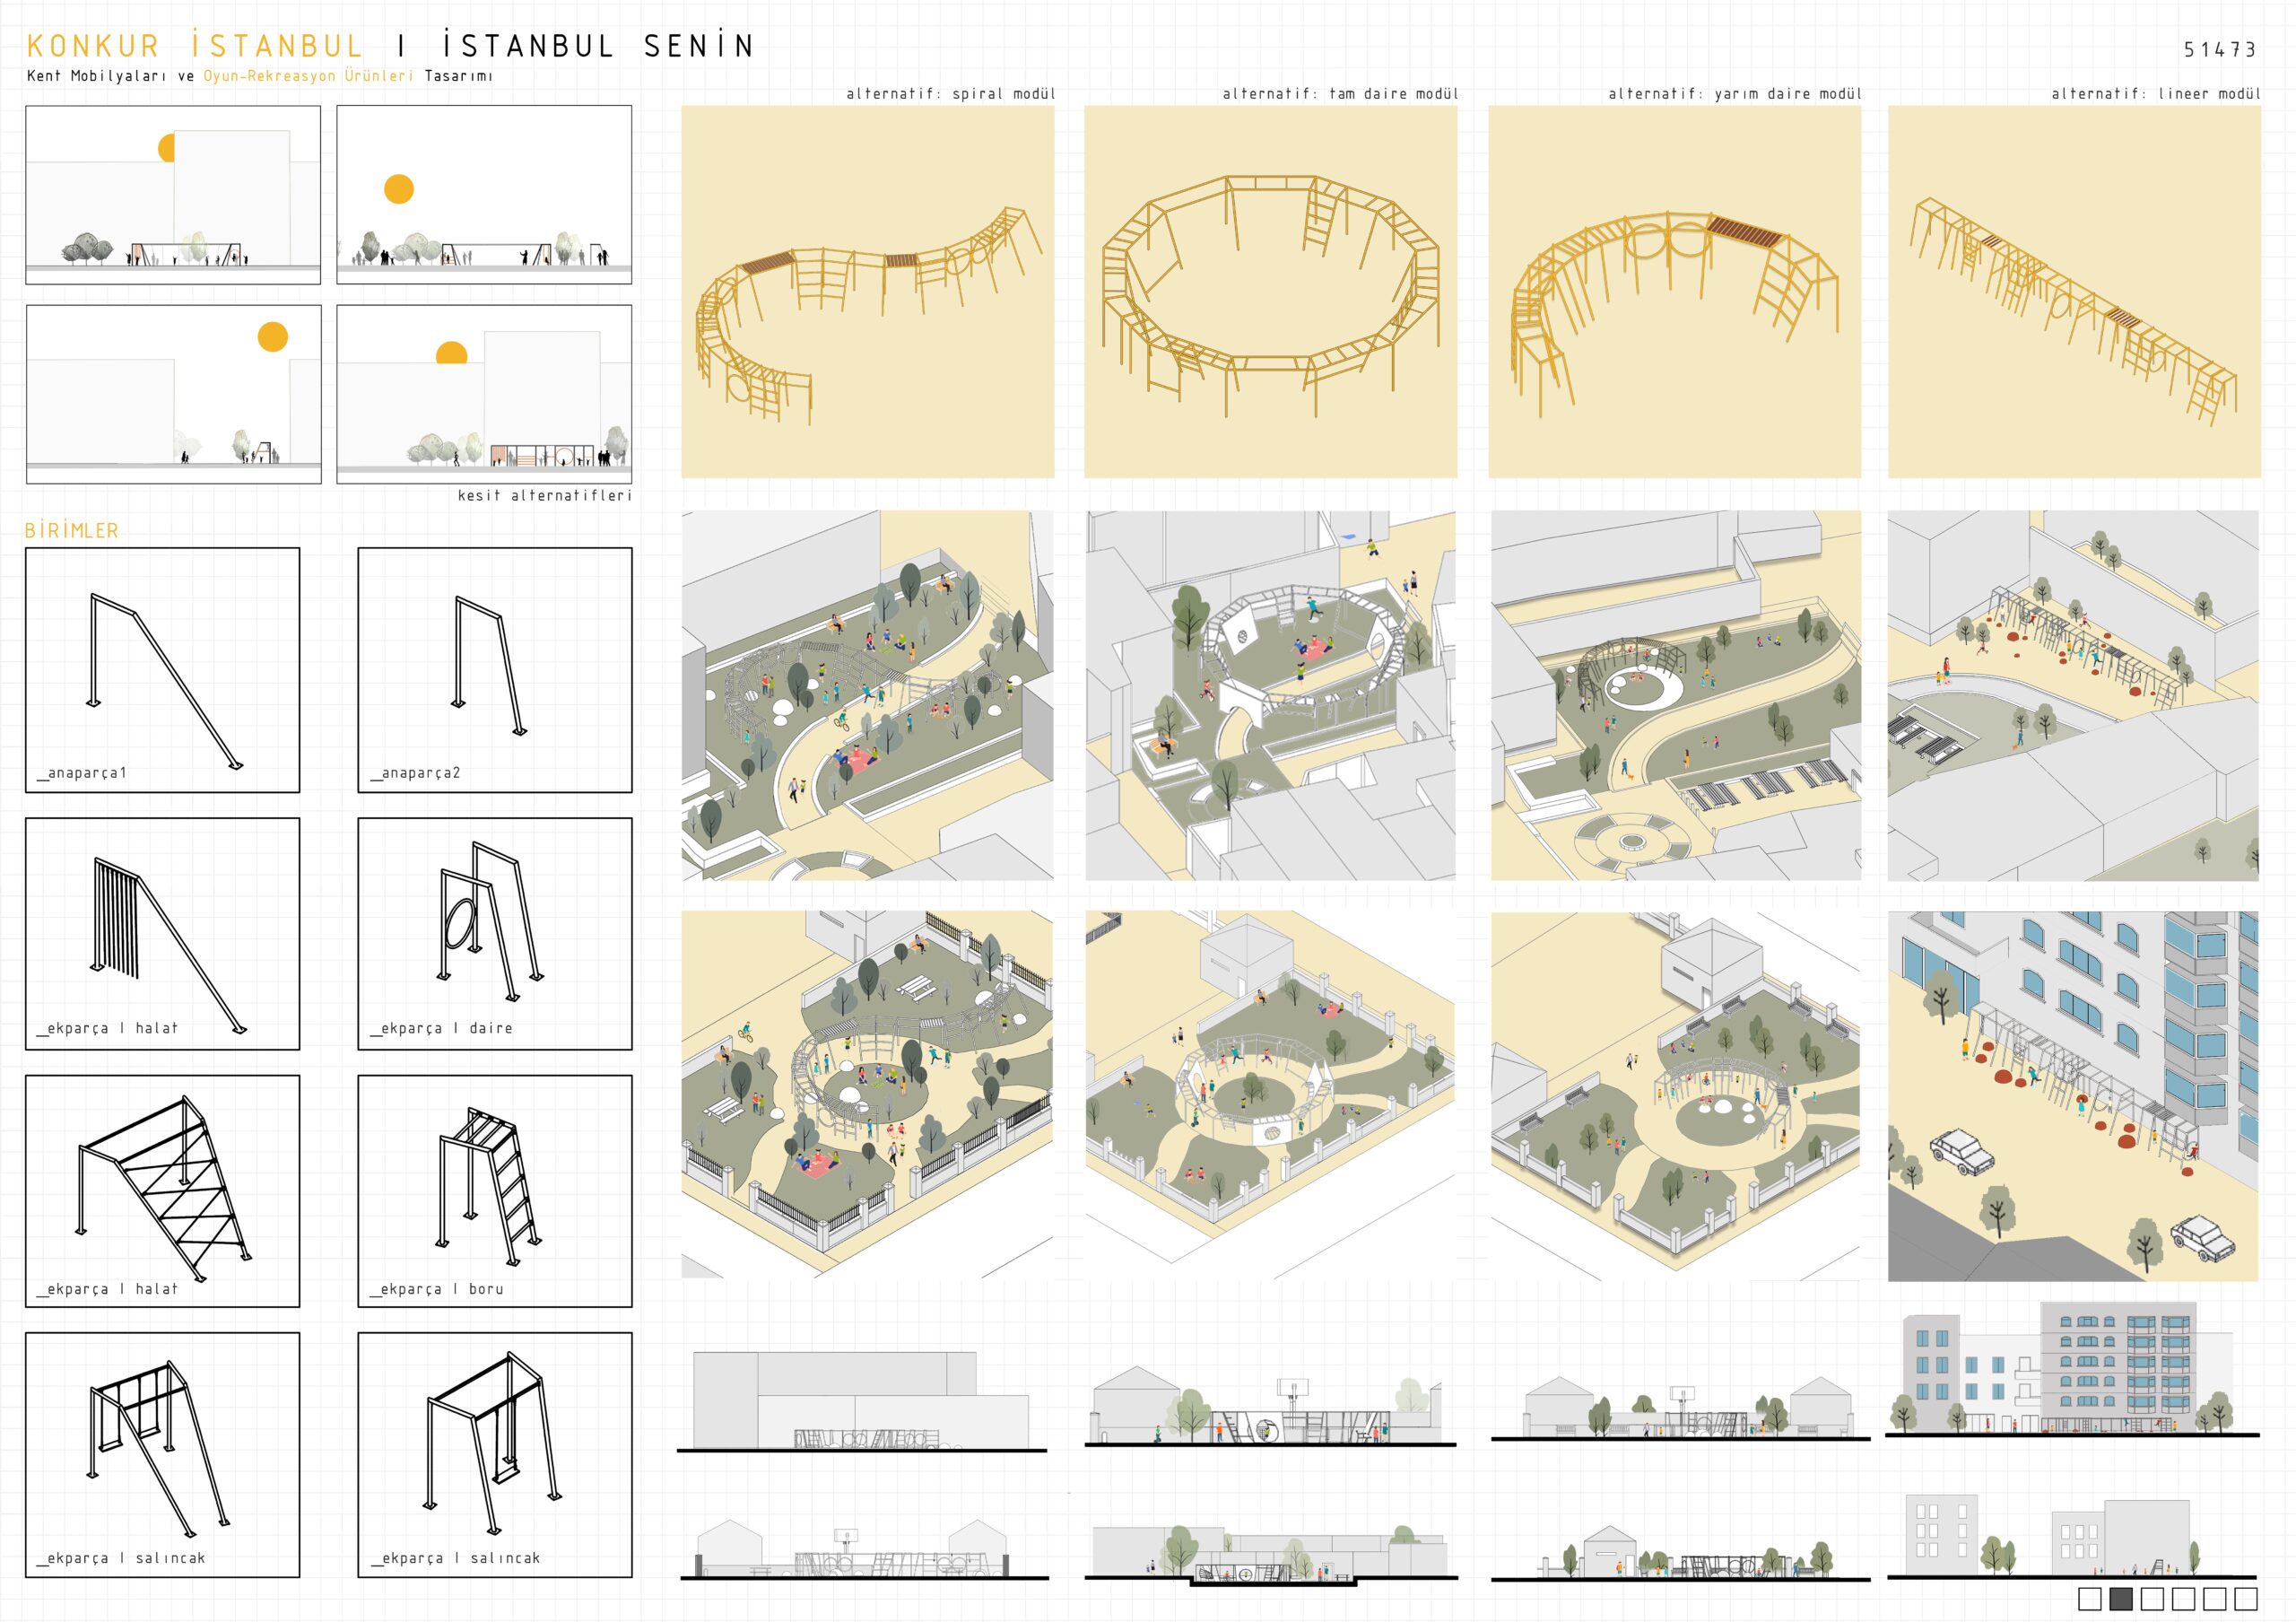Click the filled dark page indicator square
The height and width of the screenshot is (1622, 2296).
pyautogui.click(x=2120, y=1598)
